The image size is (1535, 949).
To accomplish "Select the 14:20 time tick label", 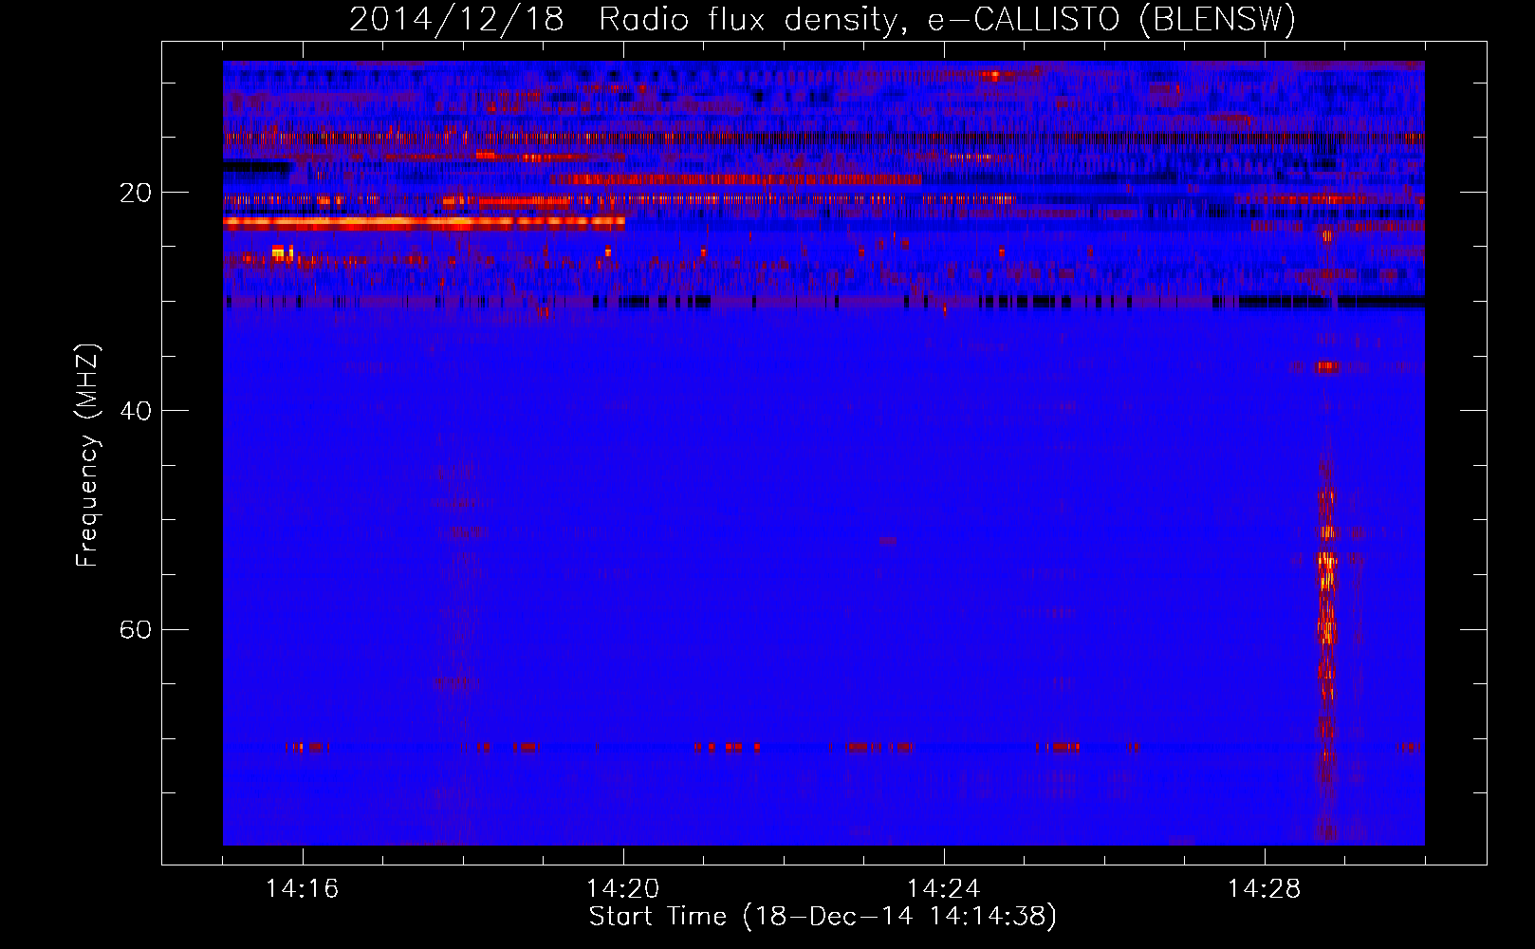I will (623, 888).
